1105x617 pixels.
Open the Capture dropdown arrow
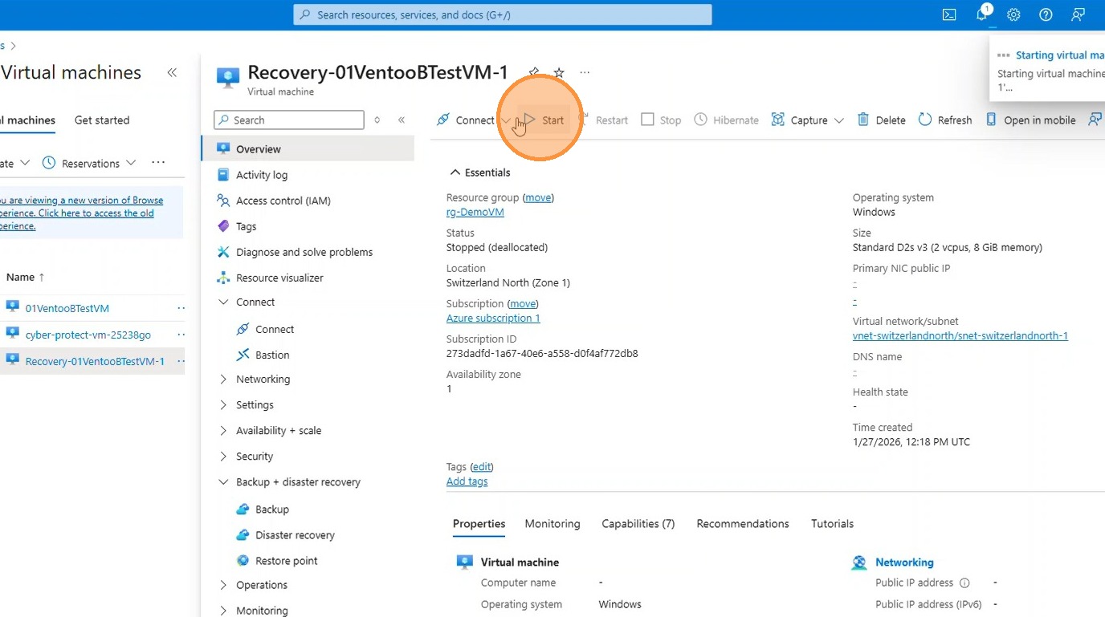click(x=839, y=120)
